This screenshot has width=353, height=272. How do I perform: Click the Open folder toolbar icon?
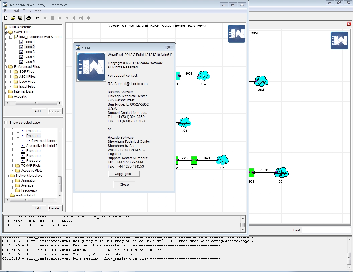tap(13, 18)
